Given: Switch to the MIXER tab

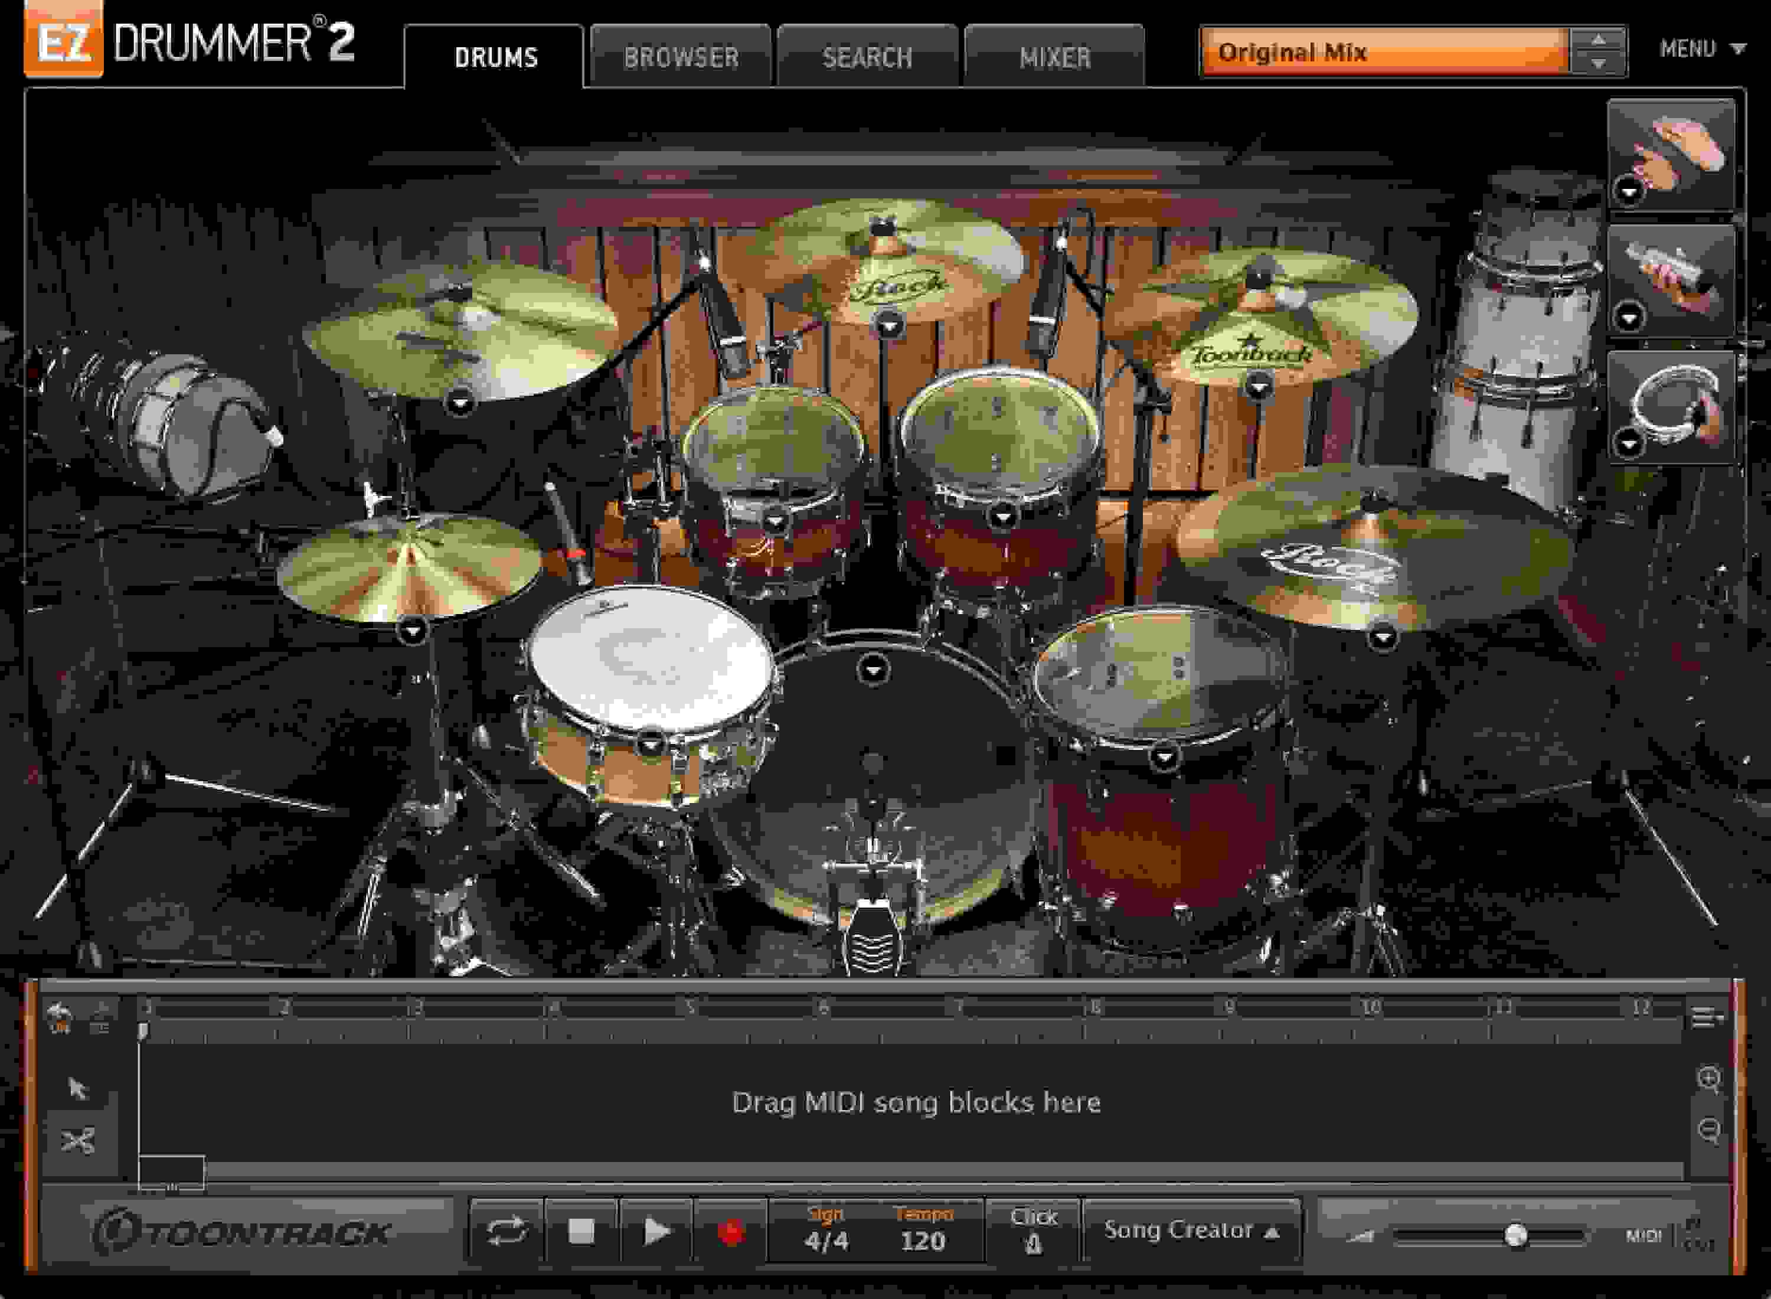Looking at the screenshot, I should (x=1057, y=57).
